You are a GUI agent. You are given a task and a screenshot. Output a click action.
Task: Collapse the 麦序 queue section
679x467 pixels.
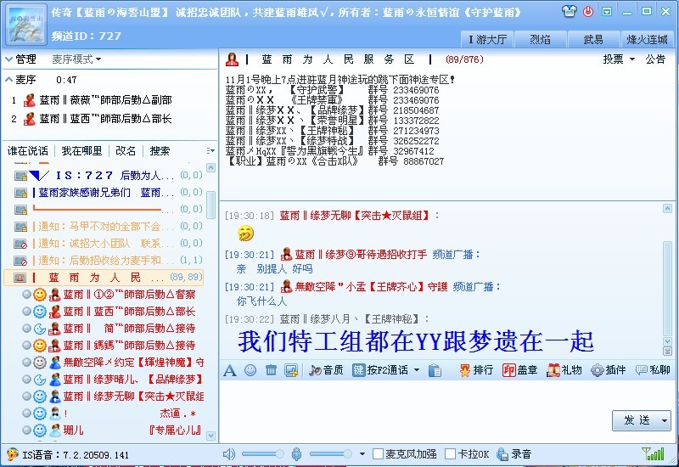tap(8, 80)
